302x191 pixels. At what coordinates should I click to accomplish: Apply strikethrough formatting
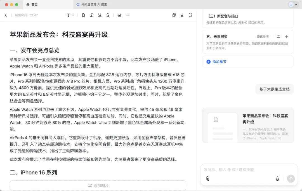108,15
